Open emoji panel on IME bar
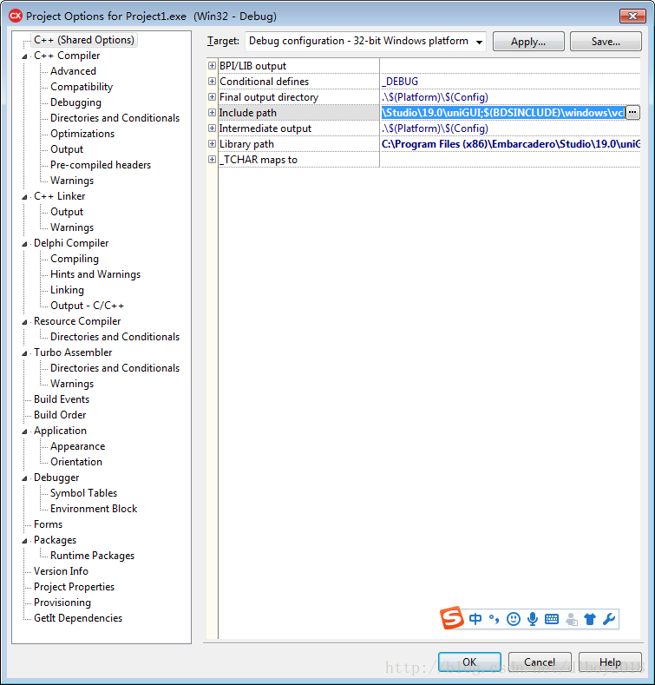The width and height of the screenshot is (655, 685). tap(513, 619)
